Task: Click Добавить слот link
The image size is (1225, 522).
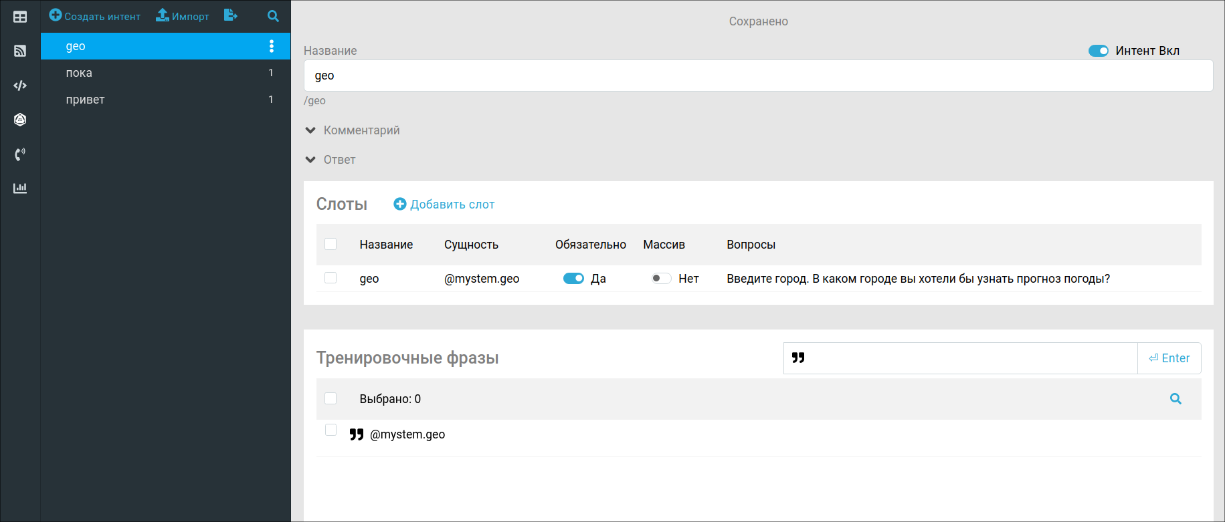Action: click(444, 205)
